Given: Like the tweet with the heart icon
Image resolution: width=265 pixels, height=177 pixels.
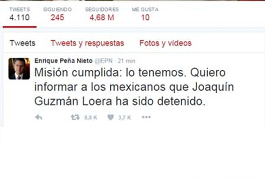Looking at the screenshot, I should tap(110, 117).
